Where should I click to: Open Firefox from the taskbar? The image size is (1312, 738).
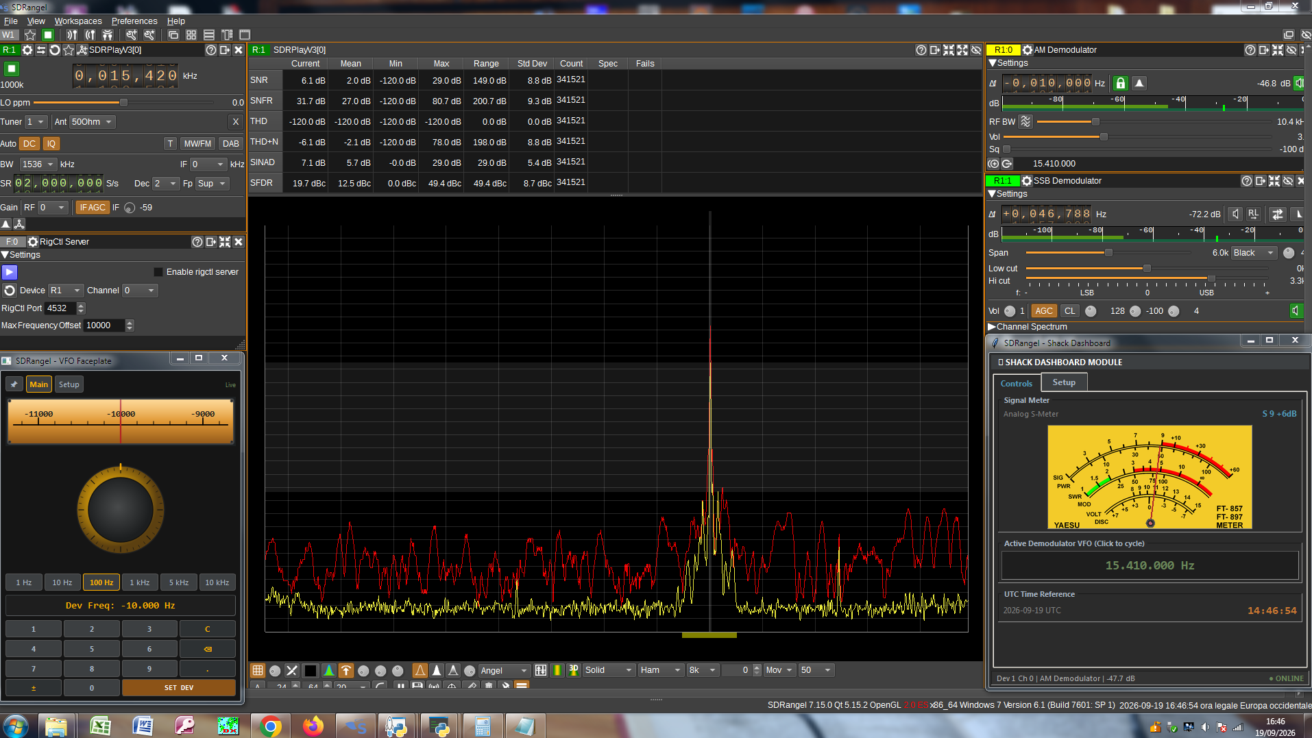313,726
